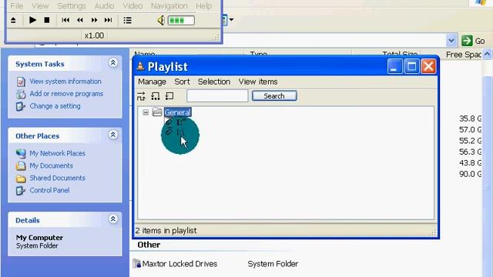Screen dimensions: 493x277
Task: Open VLC View menu
Action: [40, 5]
